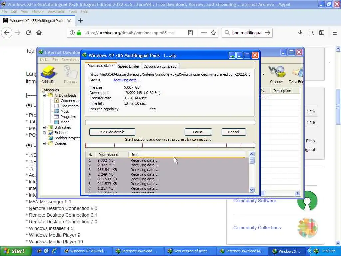Open the File menu in IDM window
This screenshot has width=341, height=256.
(55, 60)
